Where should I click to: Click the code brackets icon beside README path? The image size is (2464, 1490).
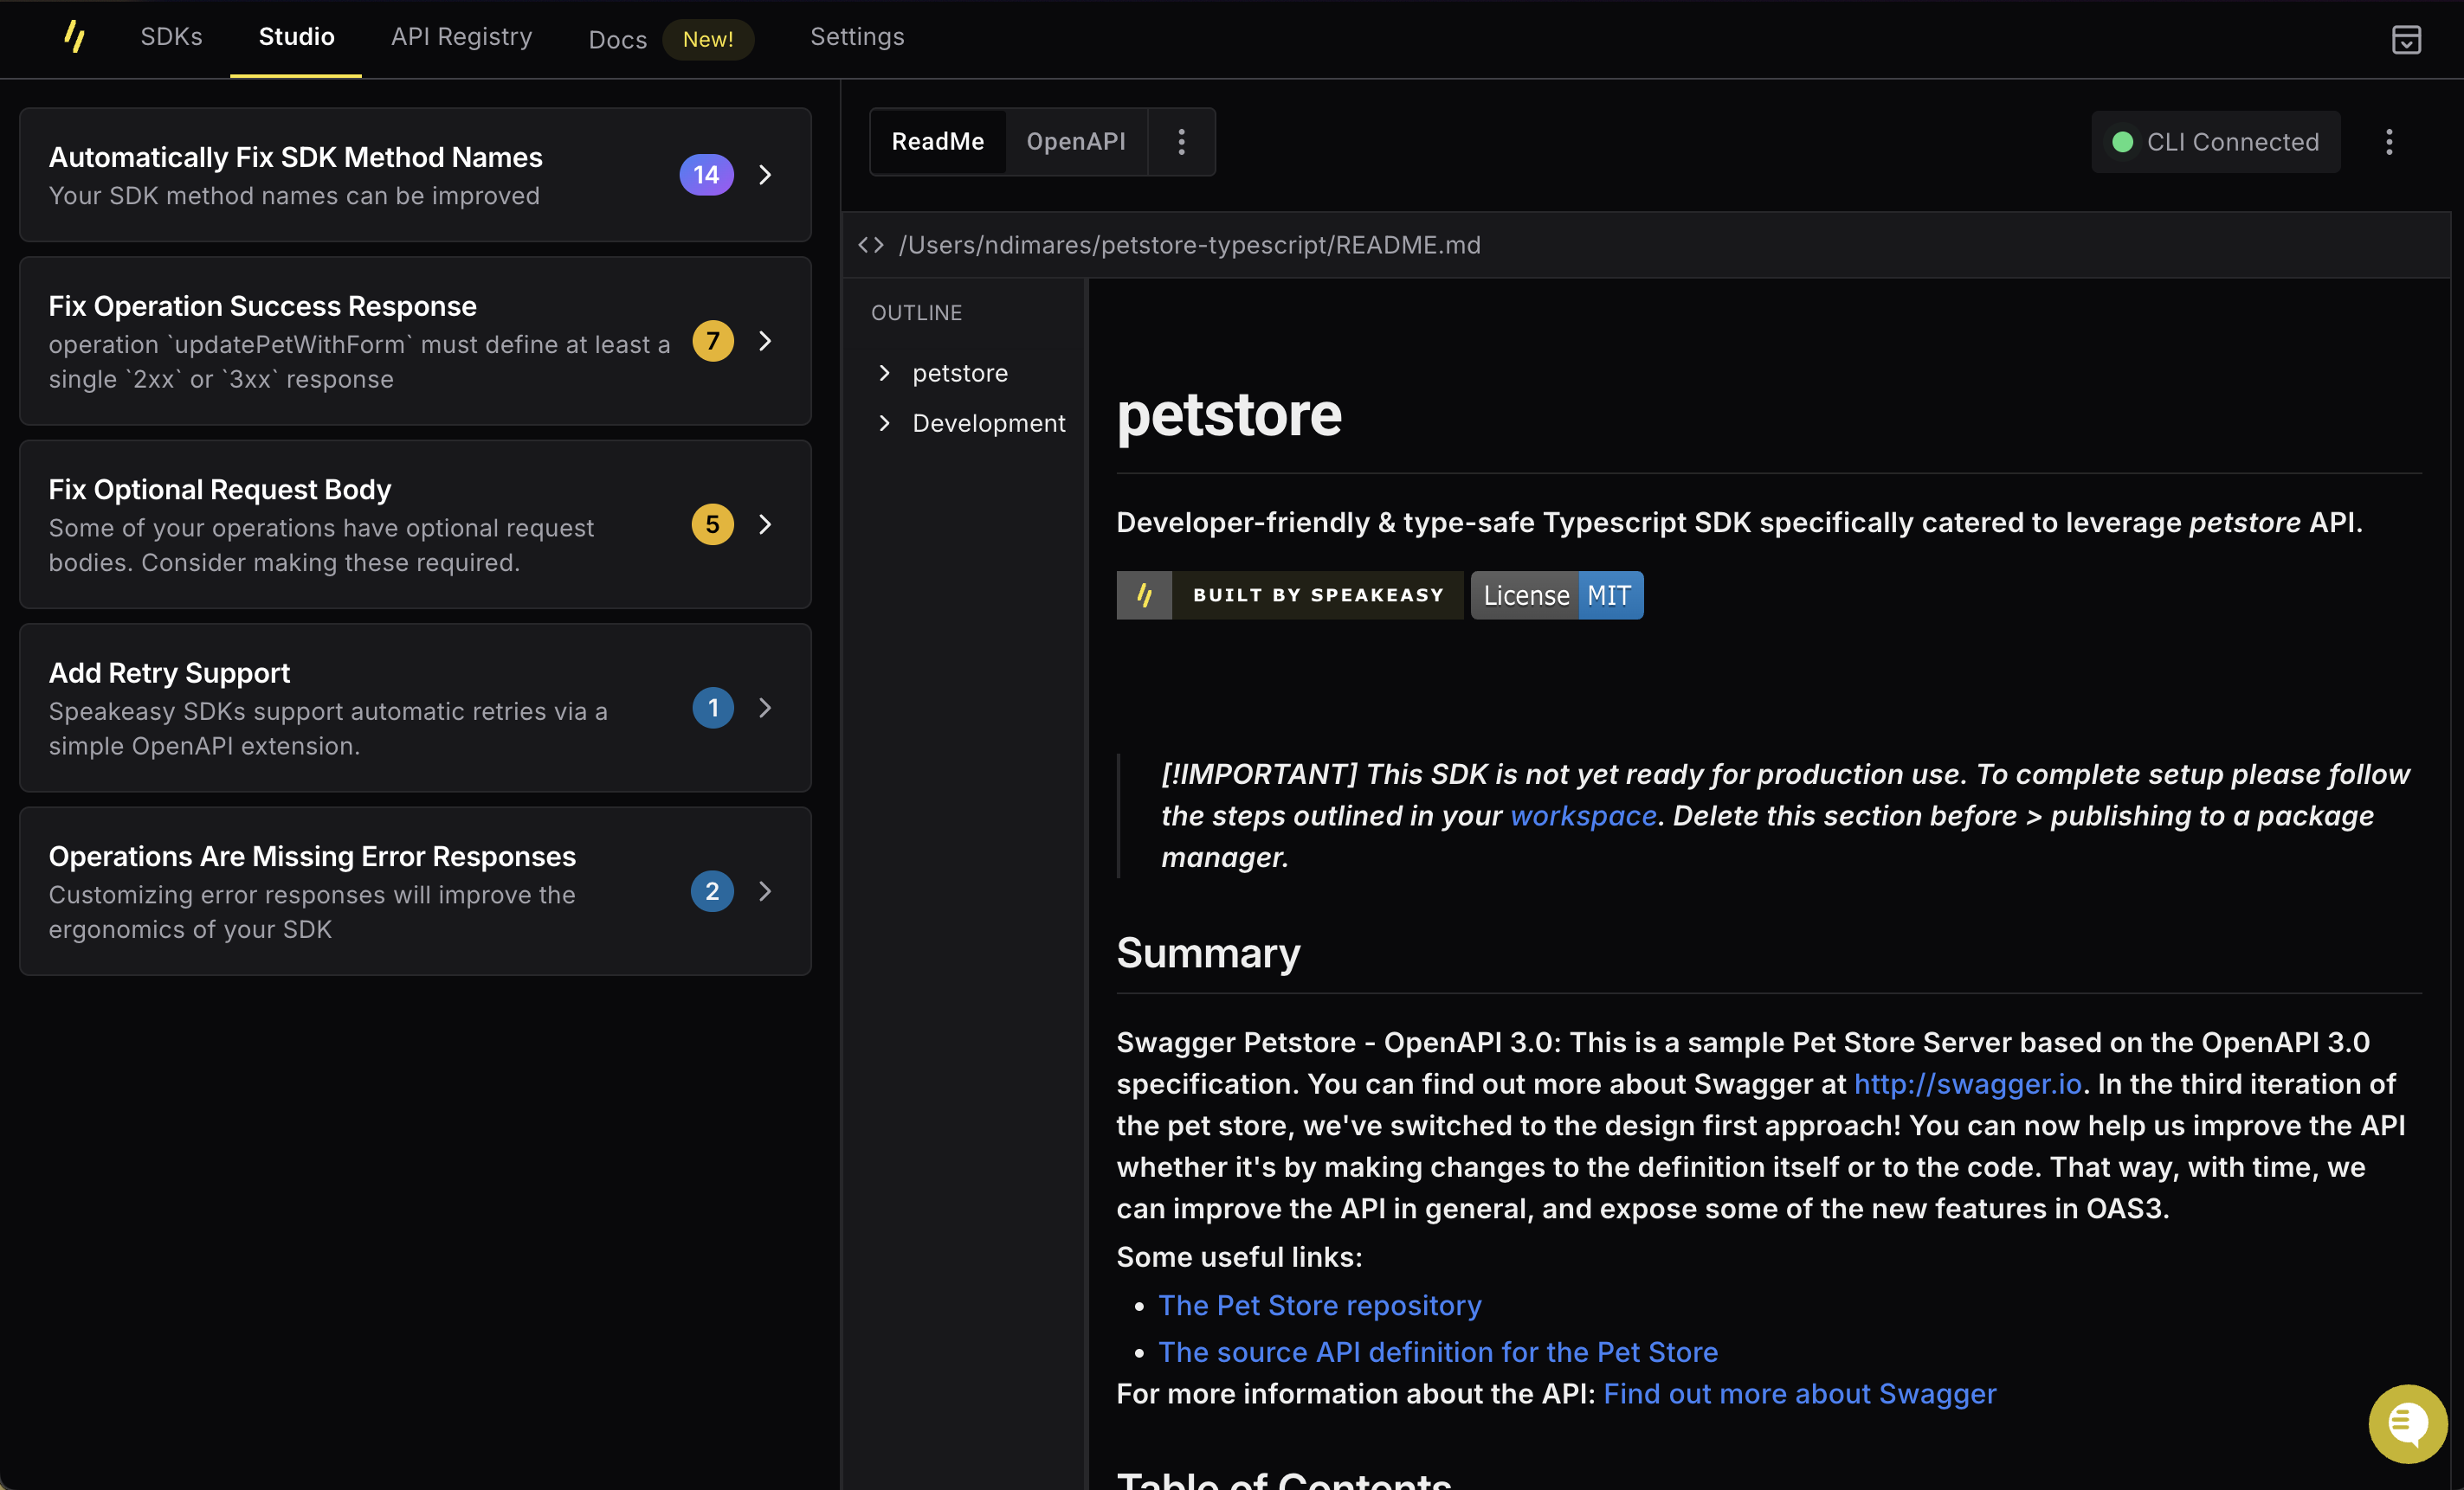click(x=869, y=245)
